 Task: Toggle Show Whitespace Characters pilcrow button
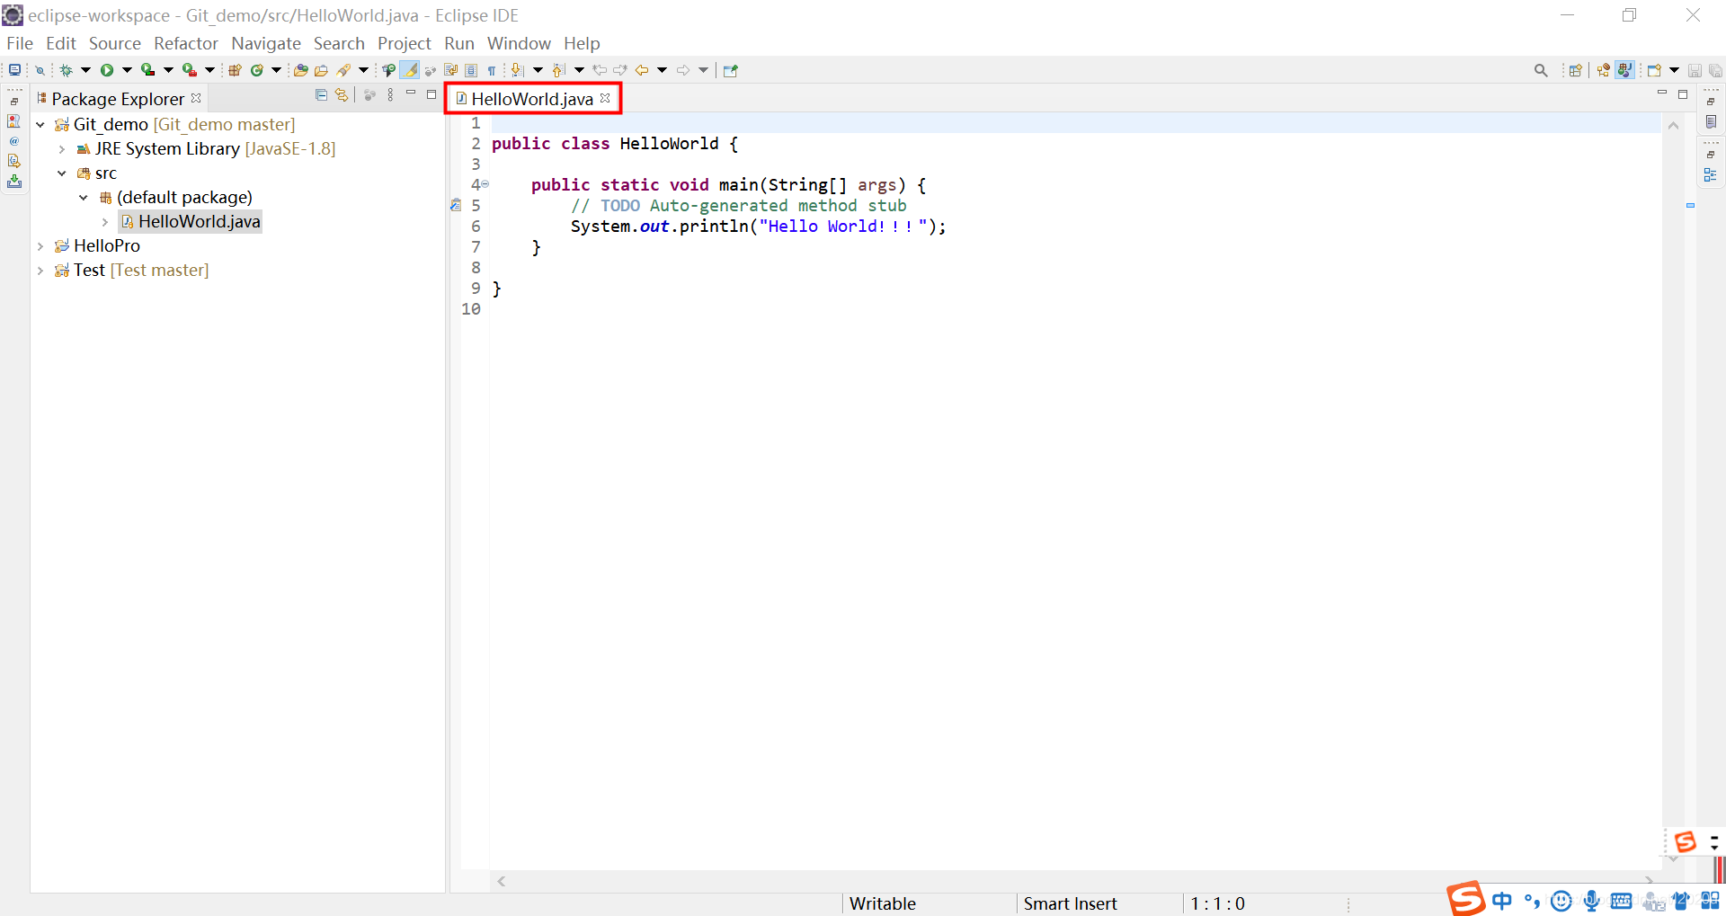tap(492, 70)
